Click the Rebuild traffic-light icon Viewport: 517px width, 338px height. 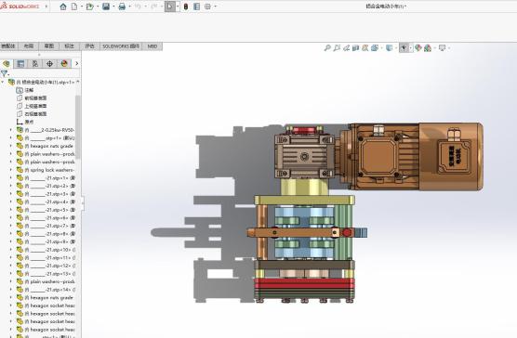(x=186, y=6)
